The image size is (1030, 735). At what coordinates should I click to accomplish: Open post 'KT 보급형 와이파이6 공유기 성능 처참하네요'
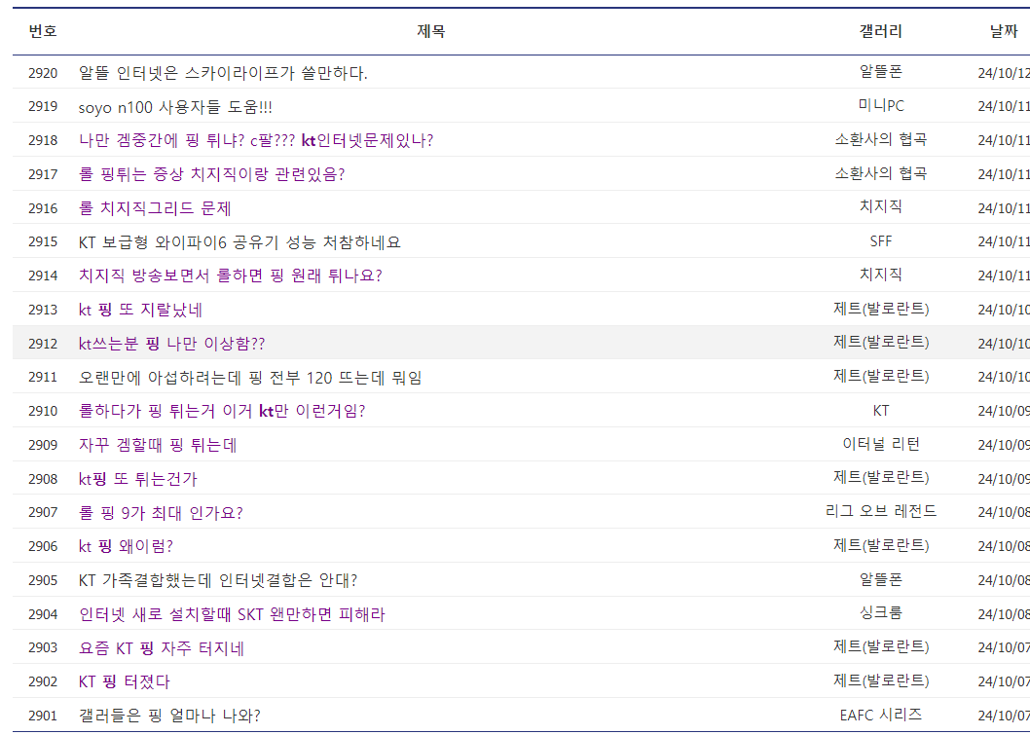coord(239,242)
